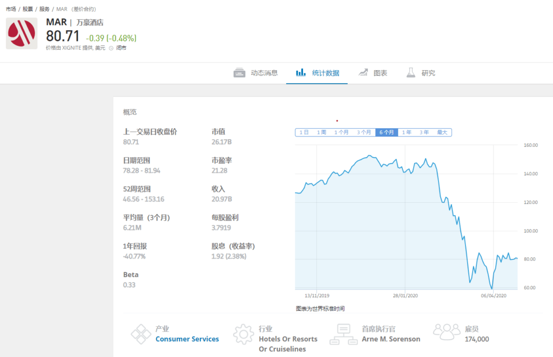Click the org chart 首席执行官 icon
Viewport: 553px width, 357px height.
(x=343, y=334)
